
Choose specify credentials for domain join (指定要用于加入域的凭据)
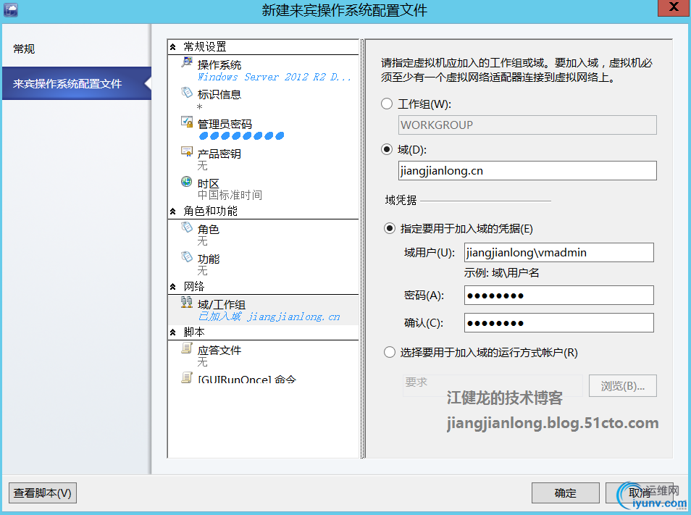389,228
